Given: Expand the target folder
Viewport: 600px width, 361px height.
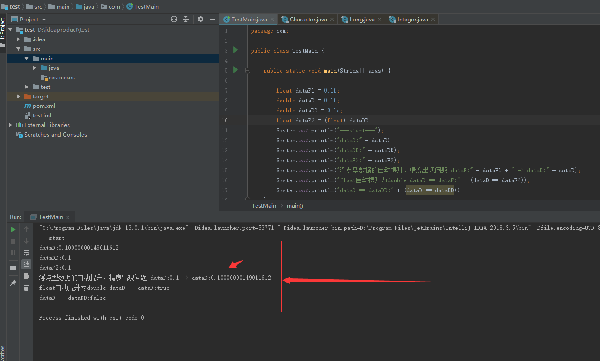Looking at the screenshot, I should (x=19, y=97).
